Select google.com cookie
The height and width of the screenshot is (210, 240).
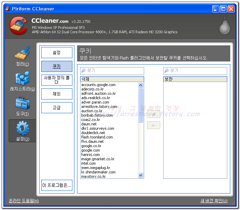coord(91,150)
